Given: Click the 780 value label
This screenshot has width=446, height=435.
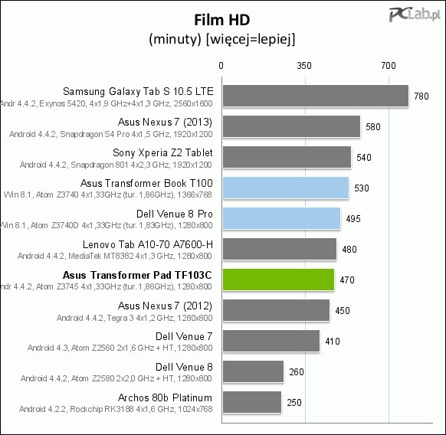Looking at the screenshot, I should click(x=421, y=96).
